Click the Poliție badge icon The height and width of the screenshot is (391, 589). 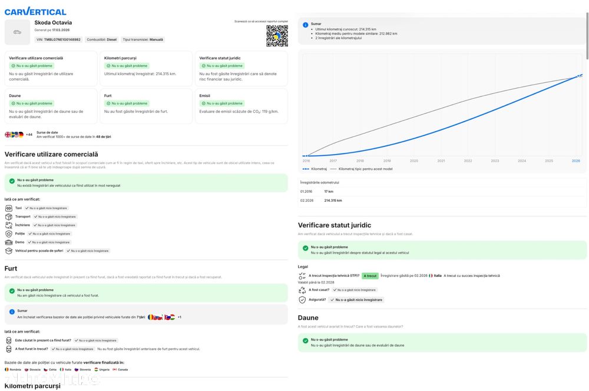[9, 233]
